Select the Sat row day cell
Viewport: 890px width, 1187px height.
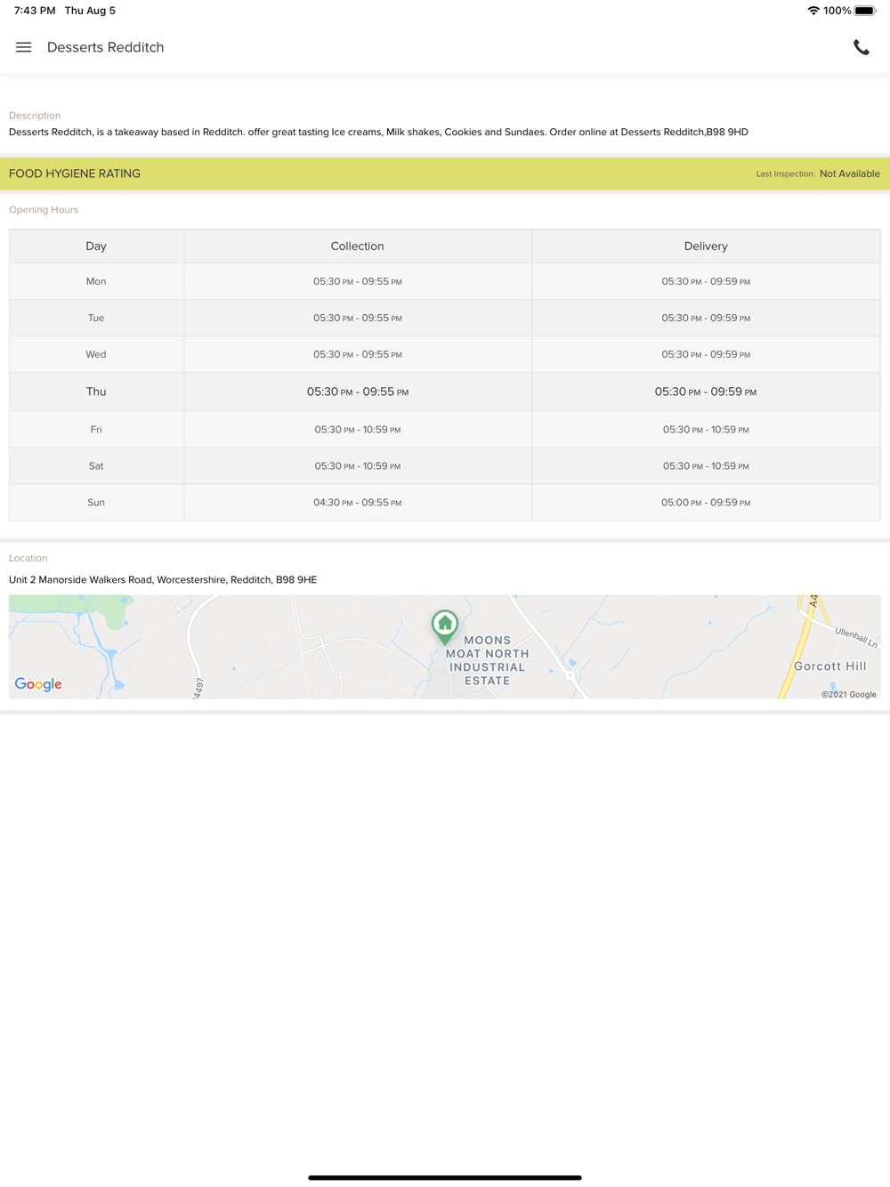(x=96, y=465)
